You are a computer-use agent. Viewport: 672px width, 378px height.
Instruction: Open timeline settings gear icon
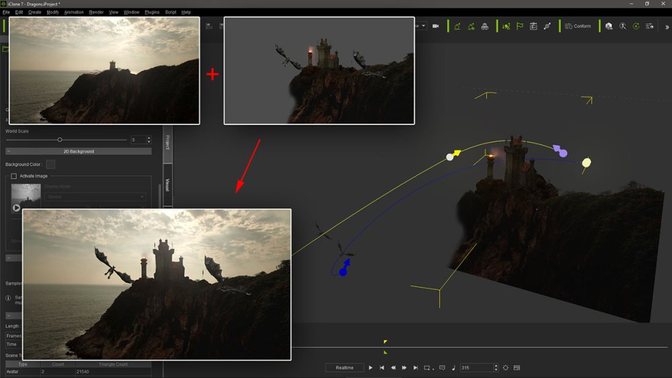pos(506,368)
